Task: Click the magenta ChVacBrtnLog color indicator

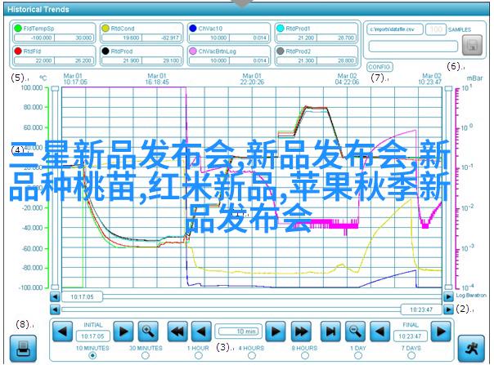Action: [193, 51]
